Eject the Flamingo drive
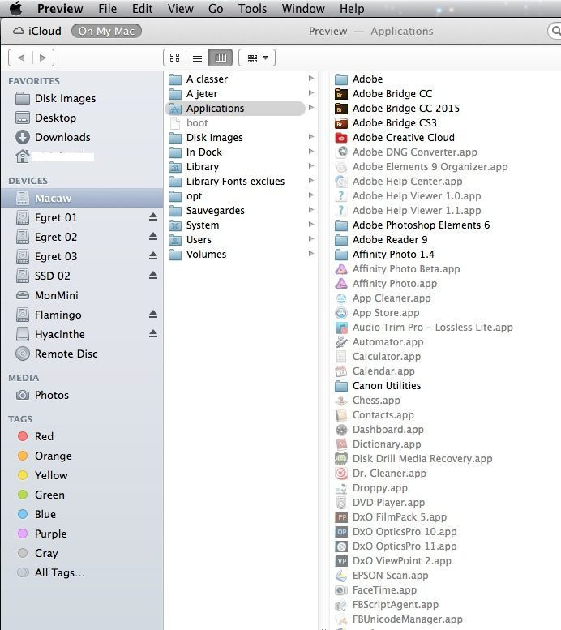The image size is (561, 630). pos(153,315)
